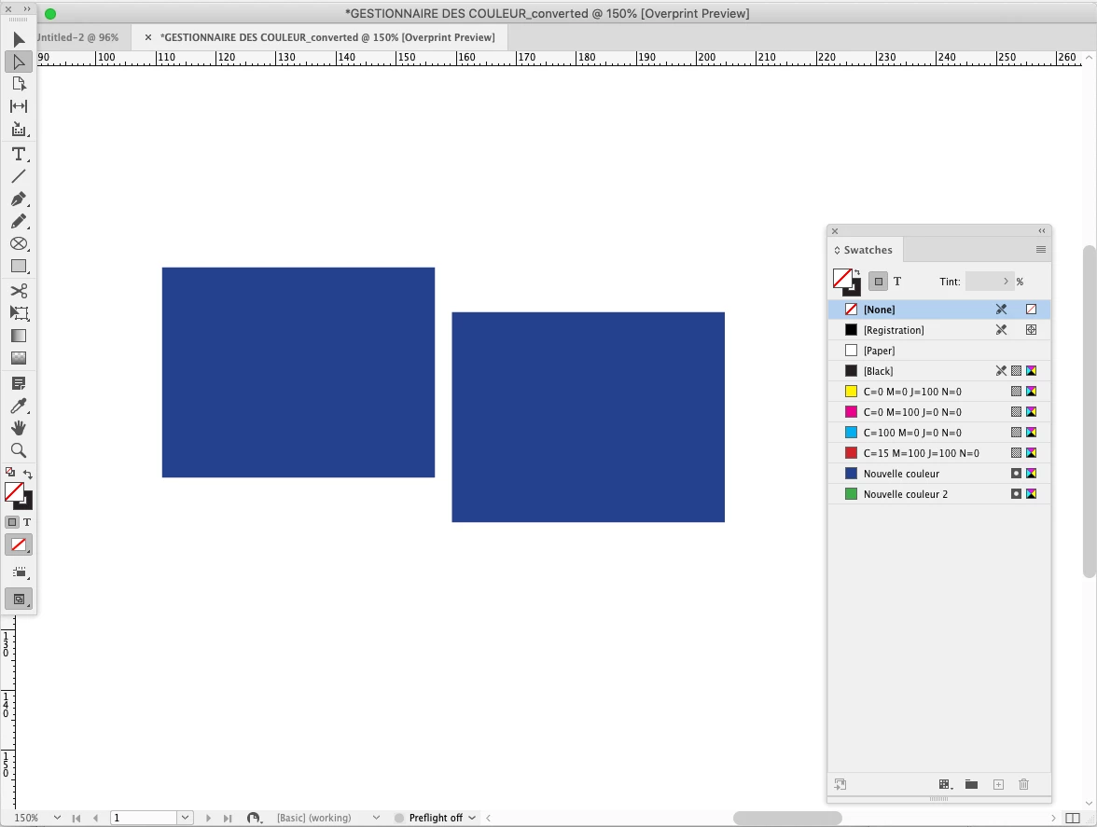The width and height of the screenshot is (1097, 827).
Task: Go to first page
Action: [76, 818]
